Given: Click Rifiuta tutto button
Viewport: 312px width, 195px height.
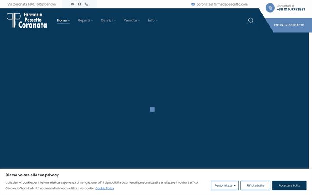Looking at the screenshot, I should [x=256, y=185].
